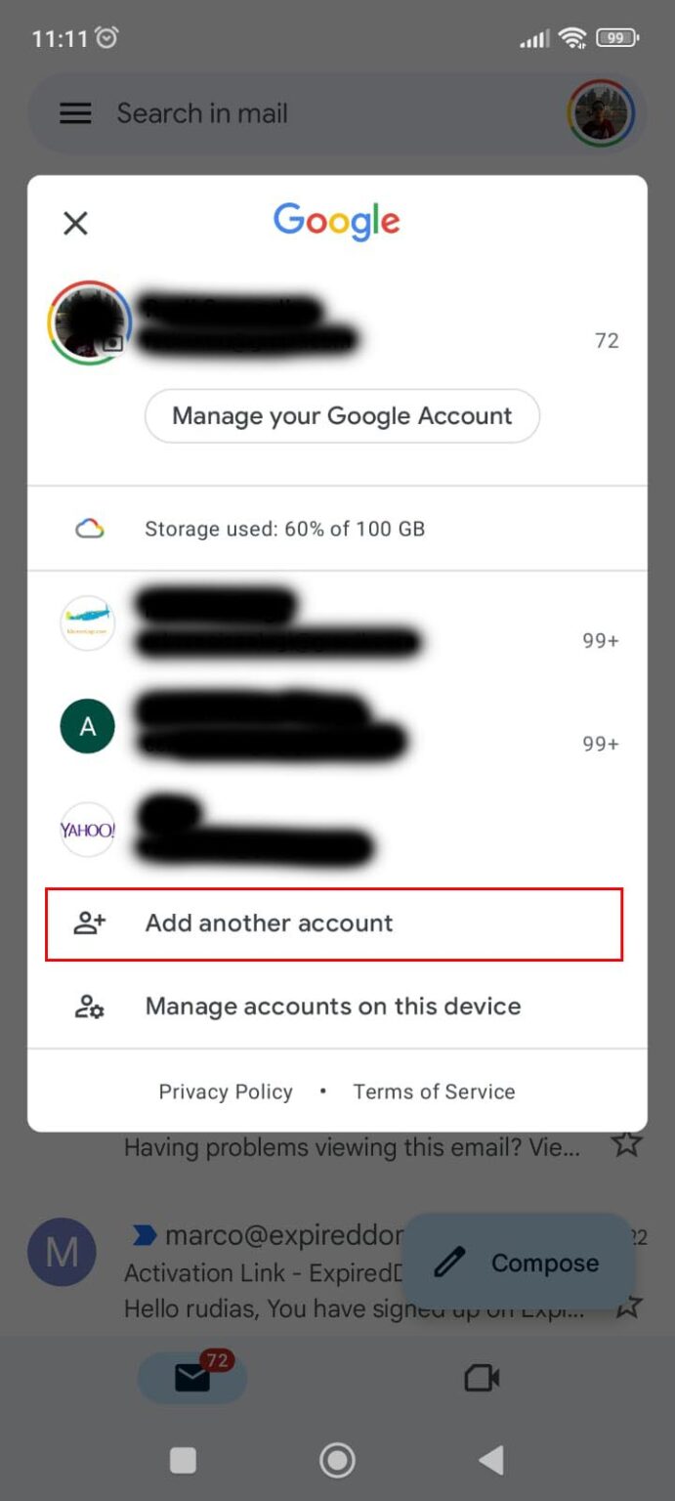Screen dimensions: 675x1501
Task: Tap the Google Drive storage cloud icon
Action: (x=89, y=528)
